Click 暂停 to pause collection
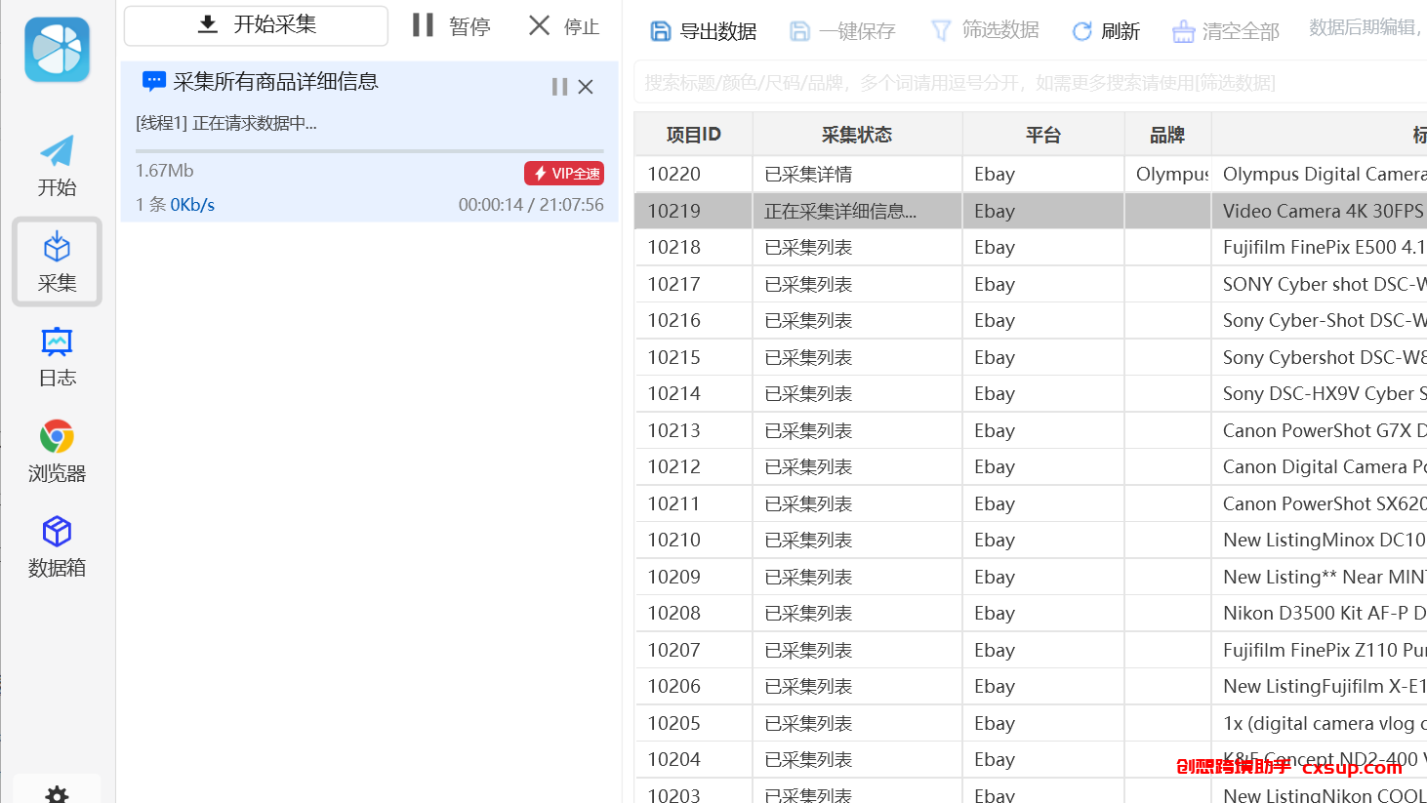The width and height of the screenshot is (1427, 803). point(451,25)
